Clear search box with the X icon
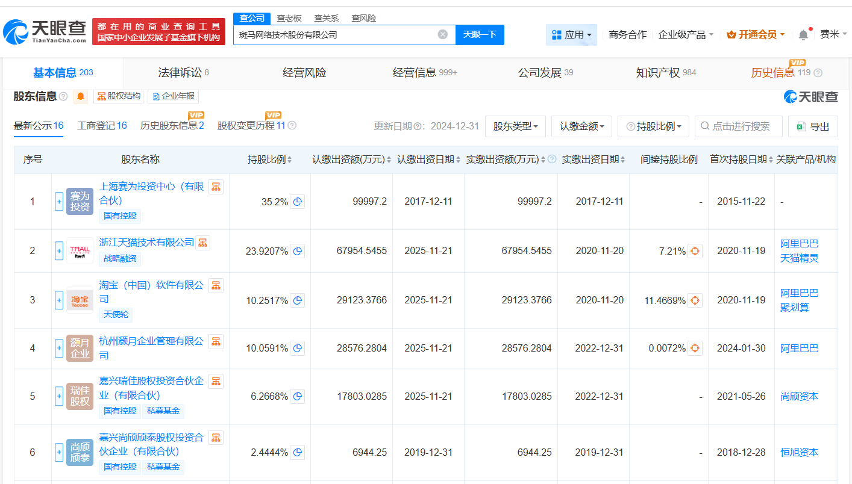Viewport: 852px width, 484px height. coord(442,34)
